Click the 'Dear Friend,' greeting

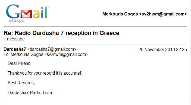20,63
